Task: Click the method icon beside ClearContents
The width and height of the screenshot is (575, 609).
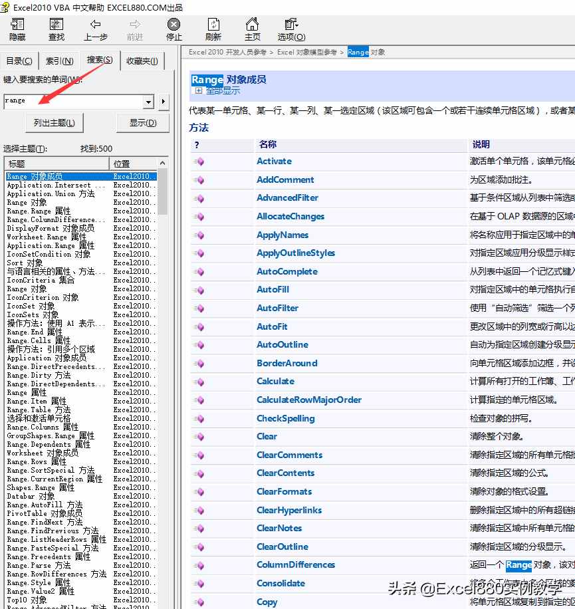Action: 199,473
